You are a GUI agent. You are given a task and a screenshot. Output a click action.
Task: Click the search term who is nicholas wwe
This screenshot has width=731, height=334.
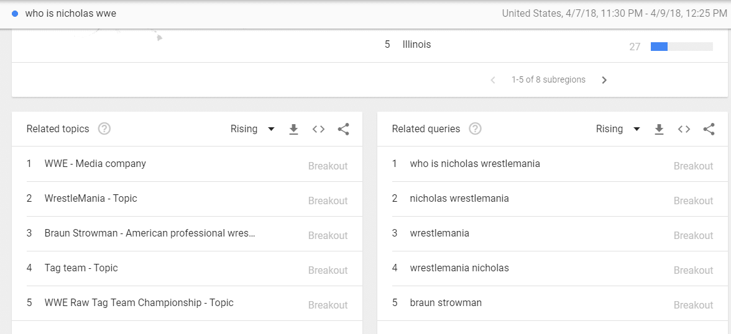tap(71, 14)
